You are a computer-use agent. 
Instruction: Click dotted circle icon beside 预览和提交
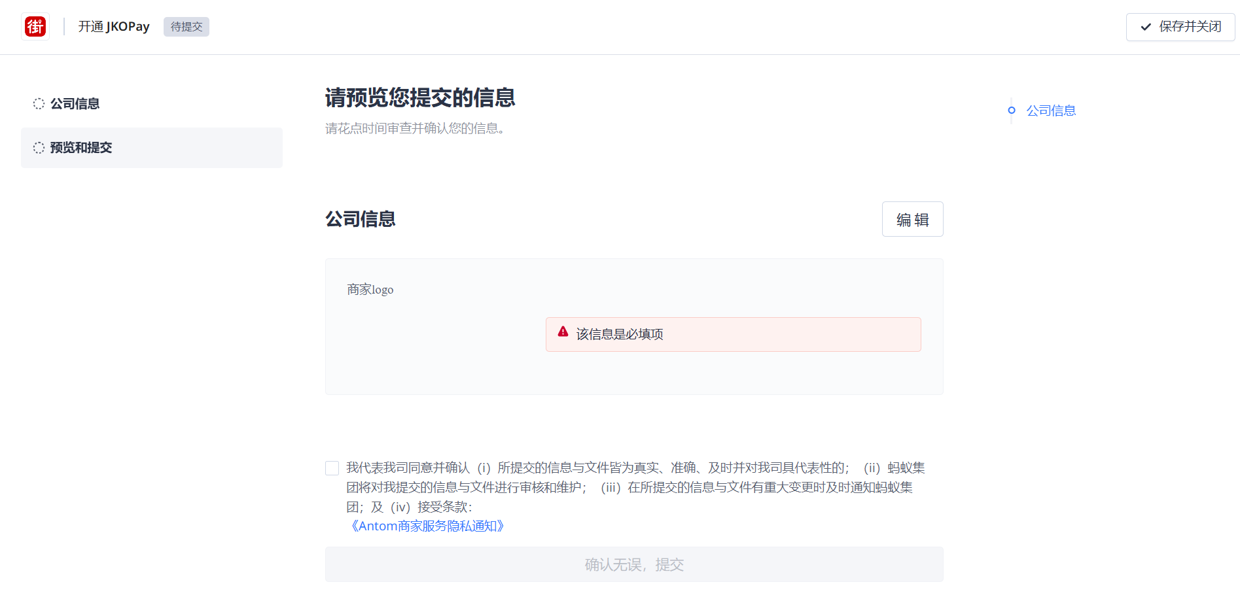coord(39,148)
